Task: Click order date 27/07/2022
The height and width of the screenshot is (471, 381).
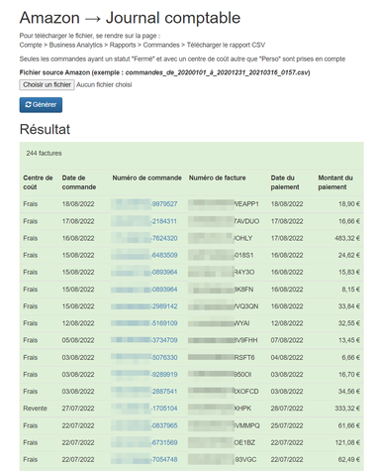Action: click(78, 409)
